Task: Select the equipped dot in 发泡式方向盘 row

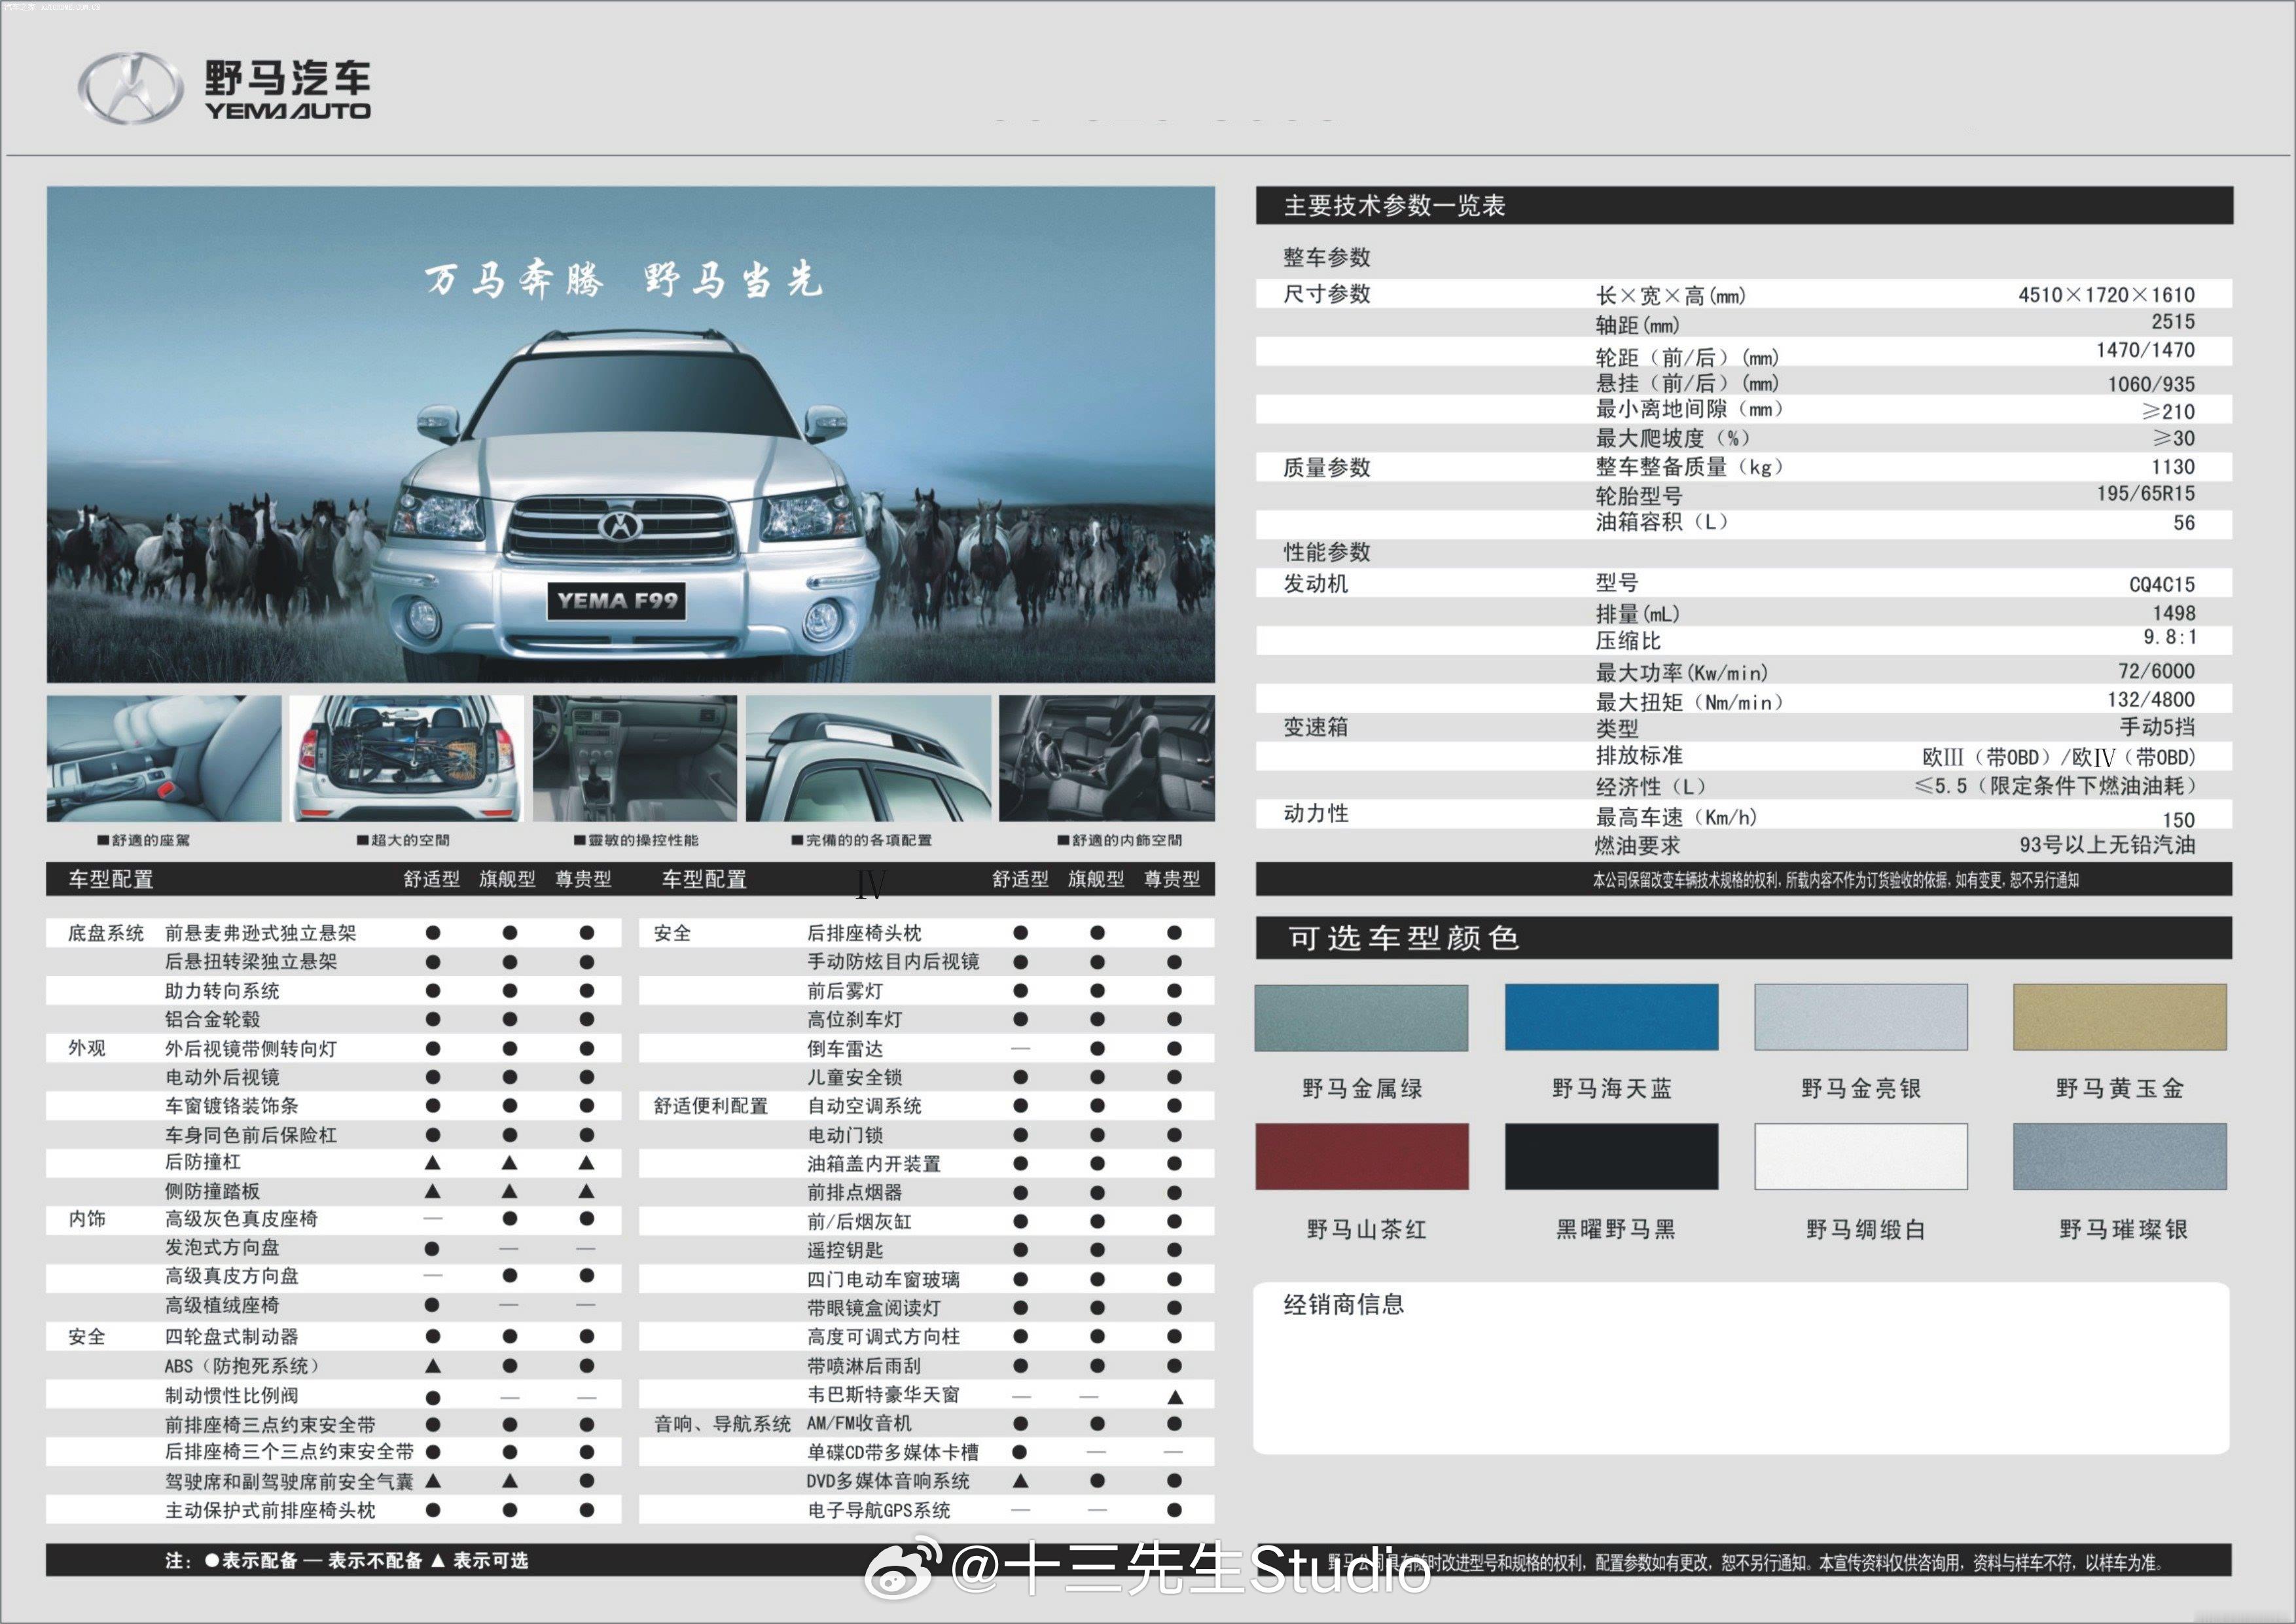Action: [x=432, y=1248]
